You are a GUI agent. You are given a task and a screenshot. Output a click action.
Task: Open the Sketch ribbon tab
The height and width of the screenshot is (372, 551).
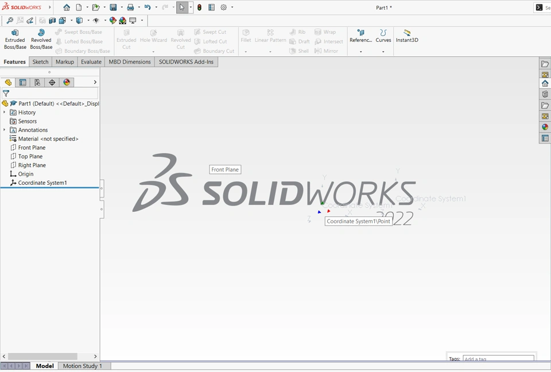[40, 62]
